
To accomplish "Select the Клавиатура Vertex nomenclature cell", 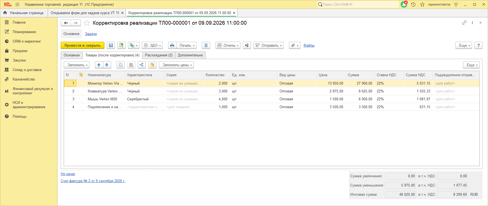I will point(105,91).
